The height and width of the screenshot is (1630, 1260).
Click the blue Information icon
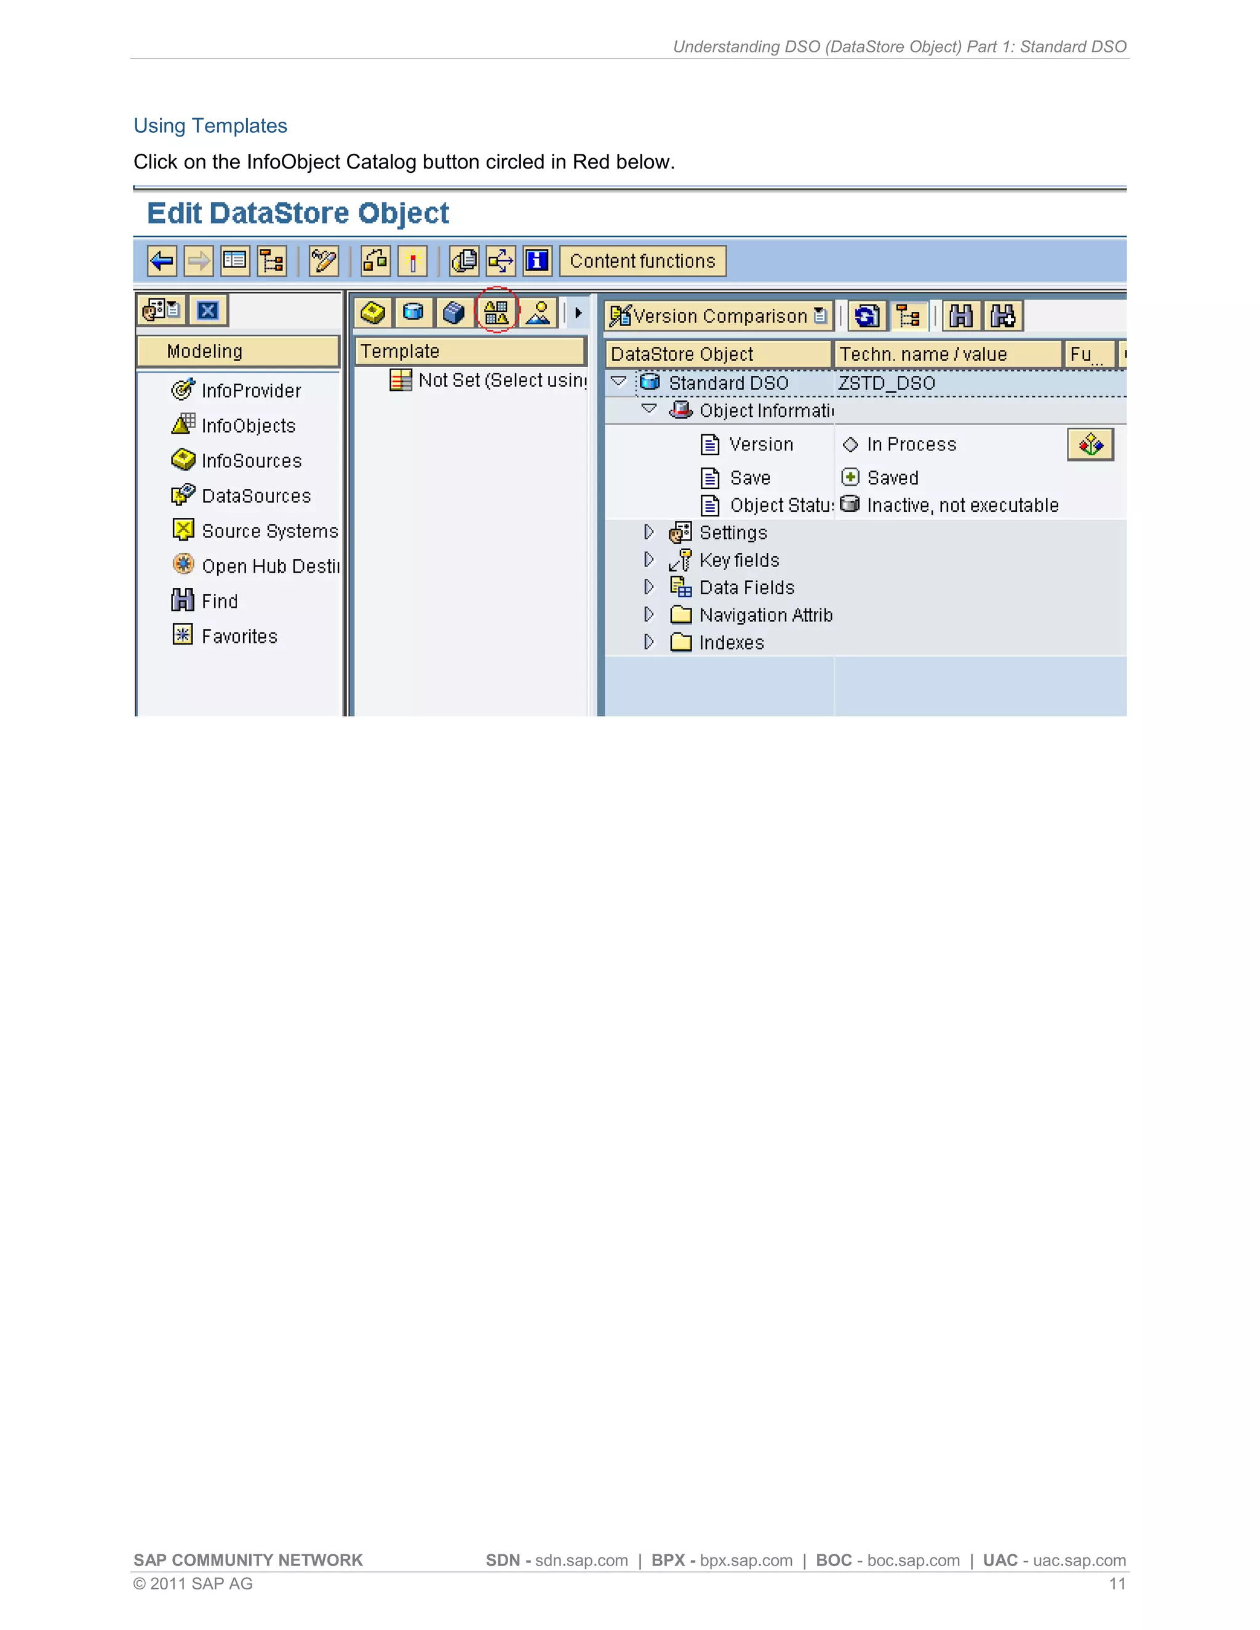(538, 261)
